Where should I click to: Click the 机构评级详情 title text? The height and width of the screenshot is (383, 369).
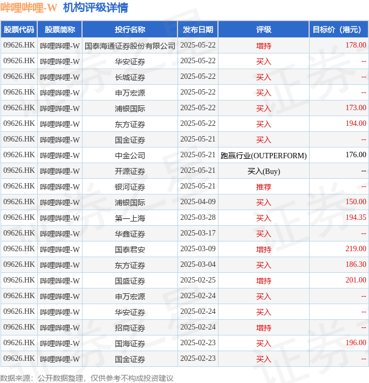[95, 8]
